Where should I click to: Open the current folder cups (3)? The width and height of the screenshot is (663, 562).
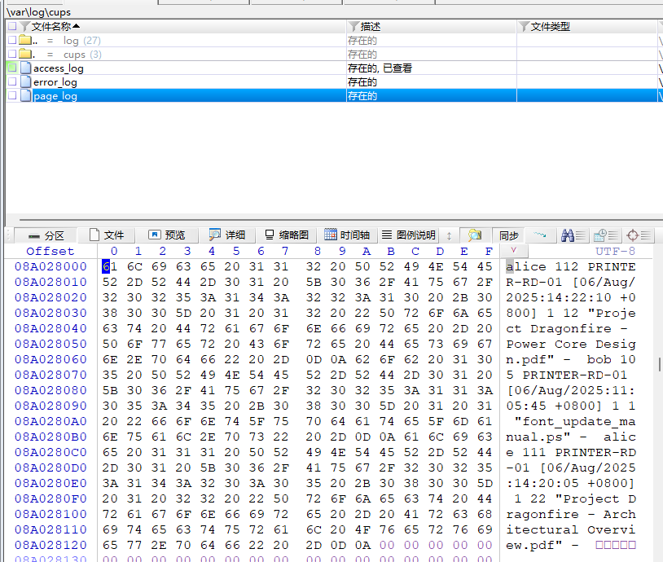tap(82, 55)
